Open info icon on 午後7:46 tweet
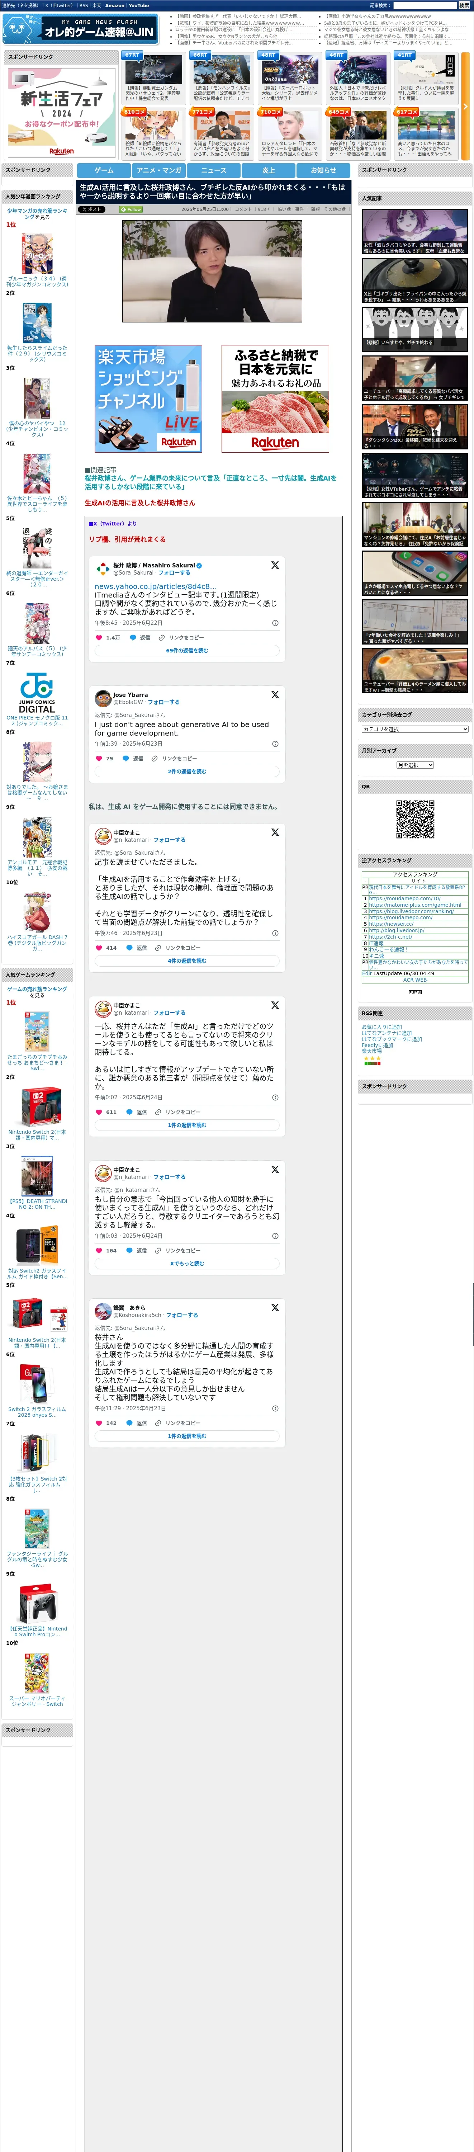This screenshot has height=2152, width=474. tap(275, 933)
